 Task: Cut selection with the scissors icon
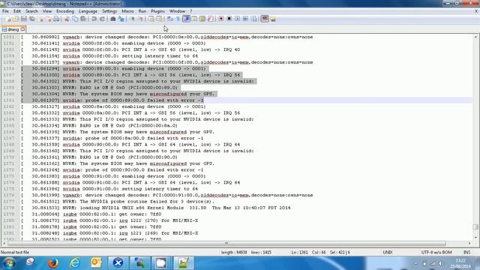tap(67, 19)
